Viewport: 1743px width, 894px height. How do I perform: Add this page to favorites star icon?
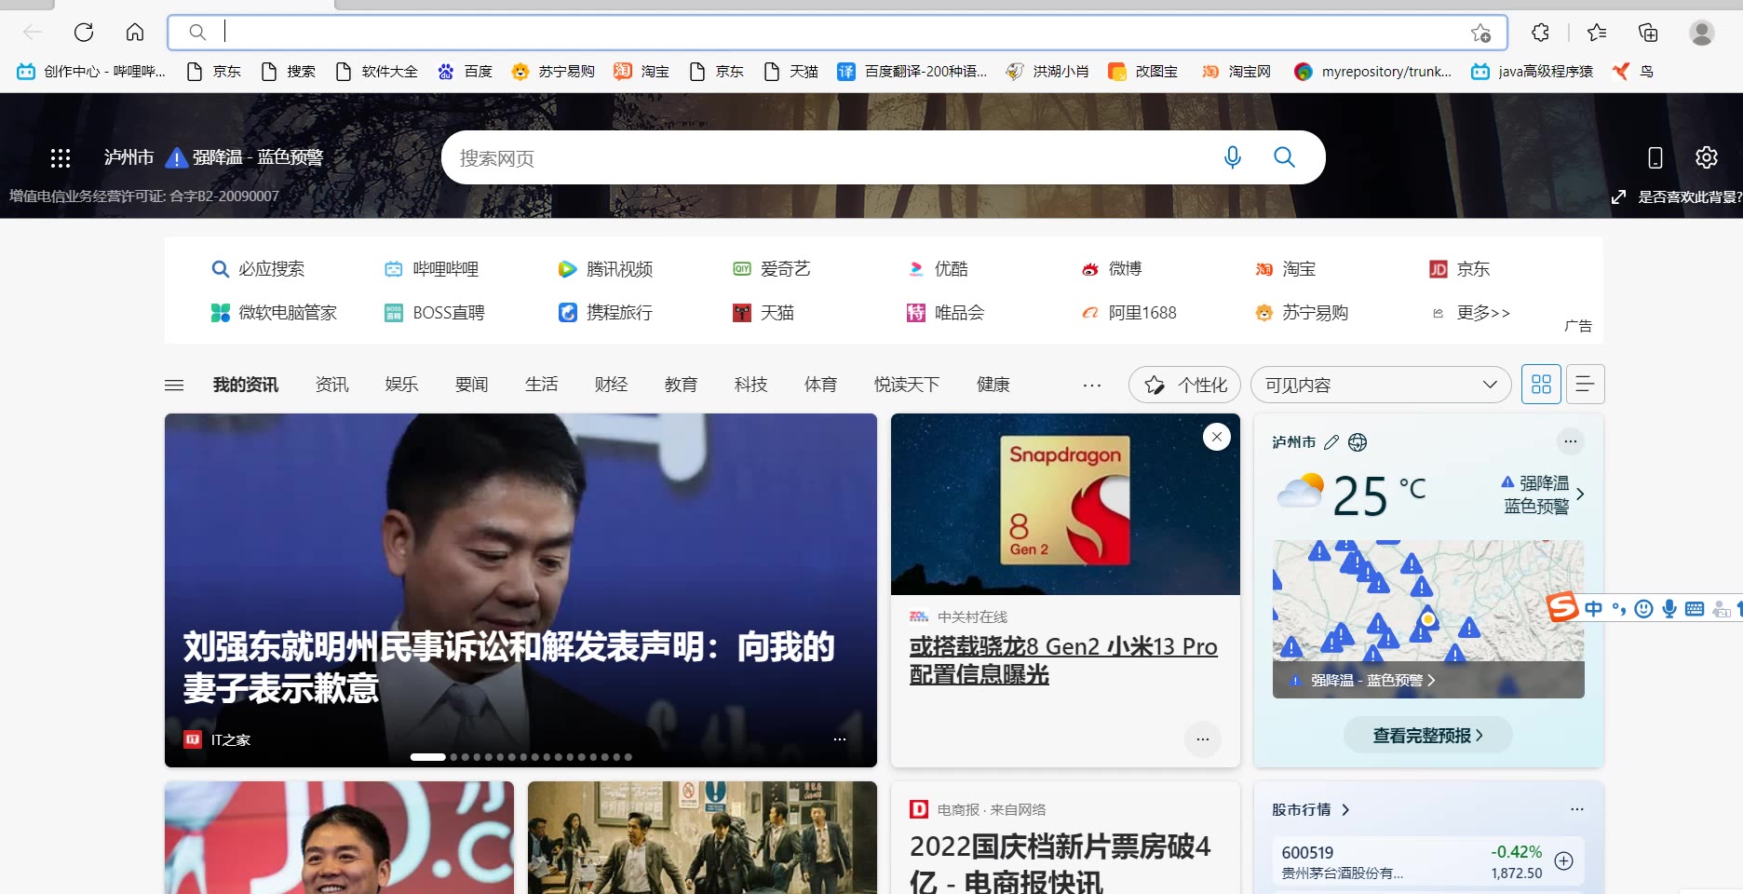[1480, 33]
